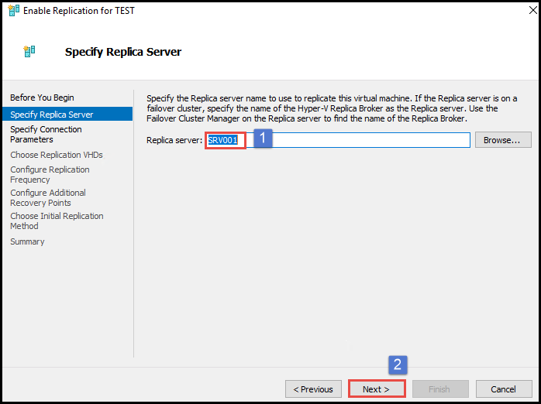Image resolution: width=541 pixels, height=404 pixels.
Task: Click the replication icon beside the page heading
Action: click(x=29, y=52)
